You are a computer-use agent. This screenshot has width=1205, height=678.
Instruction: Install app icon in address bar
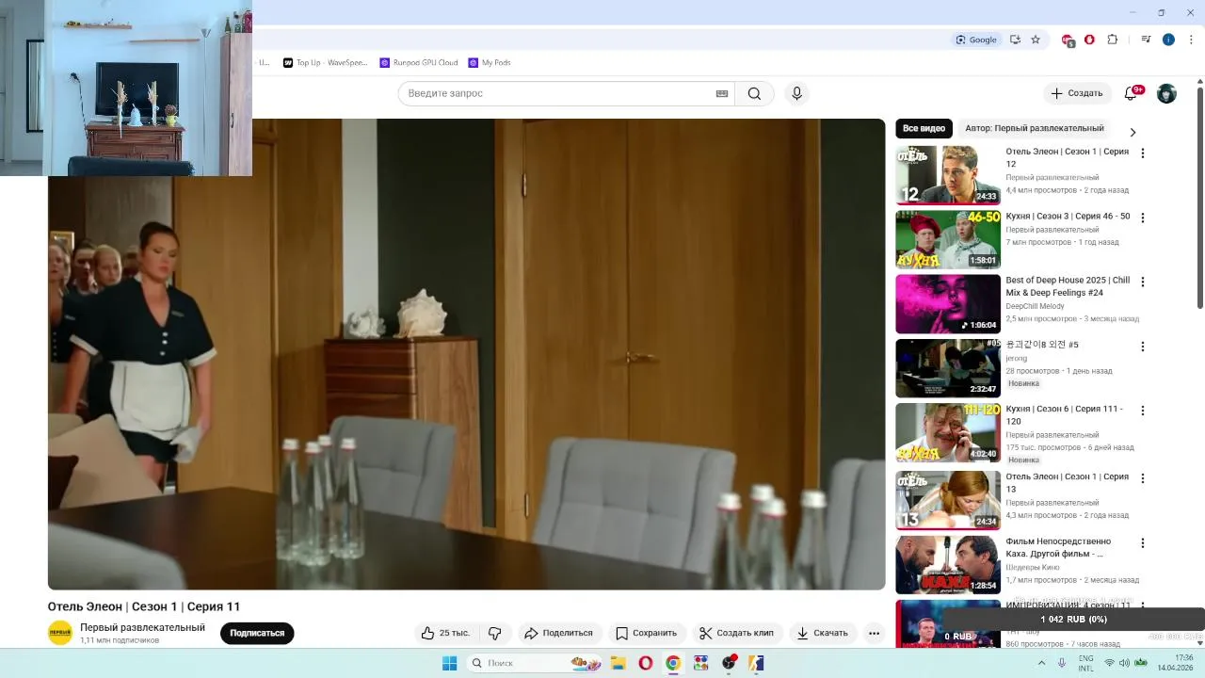(x=1015, y=40)
